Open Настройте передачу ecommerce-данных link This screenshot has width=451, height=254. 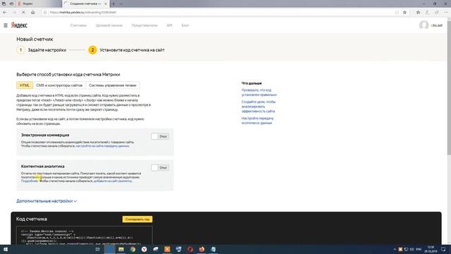[x=257, y=121]
